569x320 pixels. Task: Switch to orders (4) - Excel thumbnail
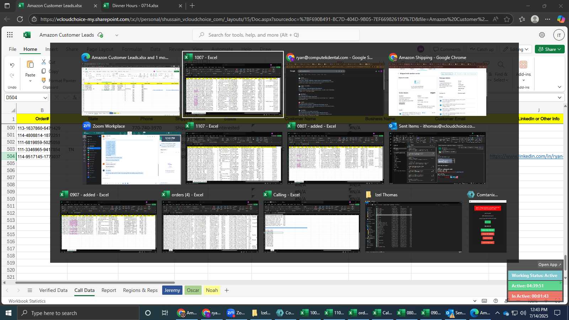pos(210,222)
